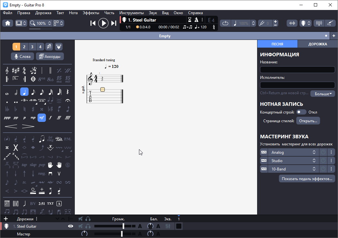
Task: Open the 10-Band preset dropdown
Action: click(293, 169)
